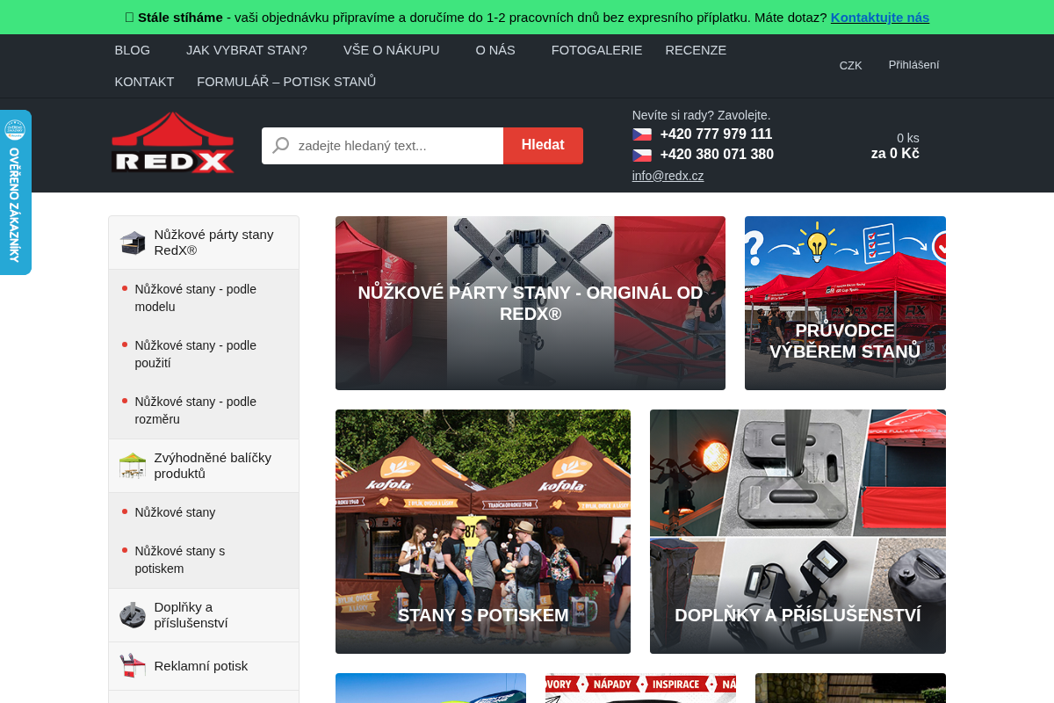Click the Czech flag beside +420 777 979 111
Image resolution: width=1054 pixels, height=703 pixels.
pyautogui.click(x=642, y=134)
